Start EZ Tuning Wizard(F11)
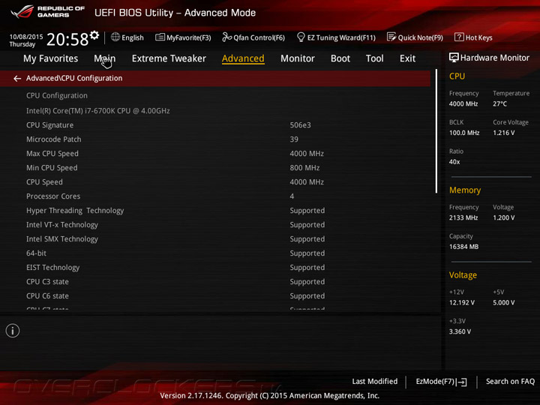This screenshot has width=540, height=405. coord(336,37)
